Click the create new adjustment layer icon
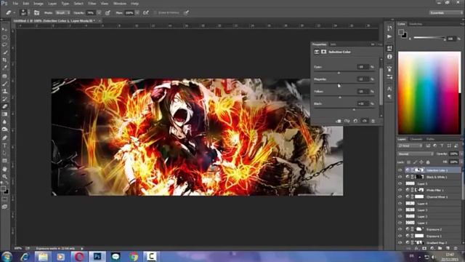465x262 pixels. point(432,248)
